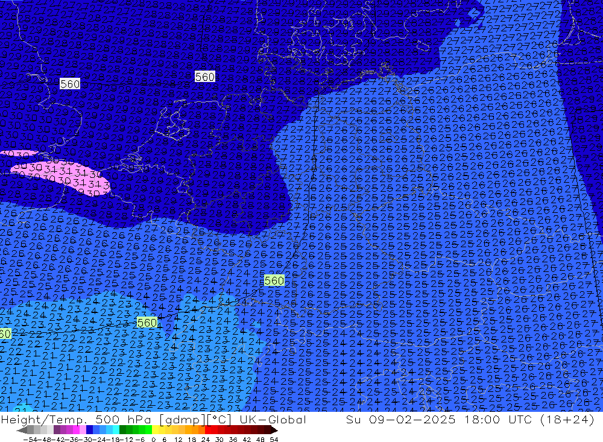Viewport: 603px width, 442px height.
Task: Click the dark maroon right arrow of scale
Action: click(x=274, y=431)
